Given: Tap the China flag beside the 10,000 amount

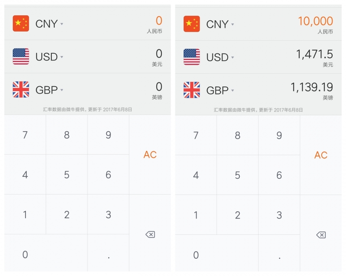Looking at the screenshot, I should (192, 24).
